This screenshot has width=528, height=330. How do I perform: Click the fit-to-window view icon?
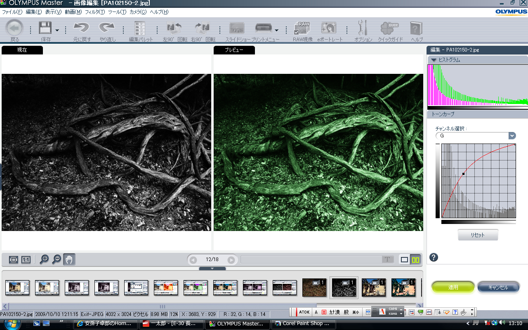(14, 260)
